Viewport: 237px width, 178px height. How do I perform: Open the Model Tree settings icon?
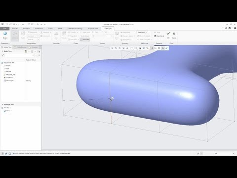(26, 51)
